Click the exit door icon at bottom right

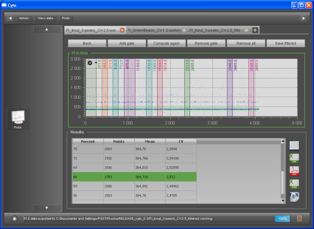[299, 219]
